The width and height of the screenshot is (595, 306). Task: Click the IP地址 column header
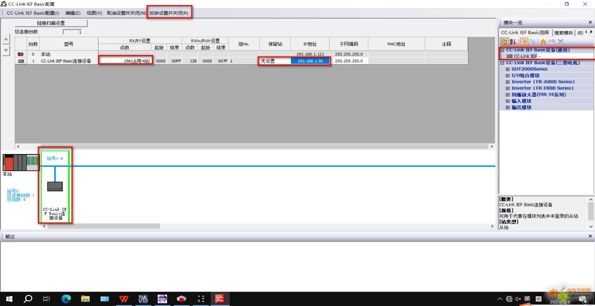(x=310, y=44)
